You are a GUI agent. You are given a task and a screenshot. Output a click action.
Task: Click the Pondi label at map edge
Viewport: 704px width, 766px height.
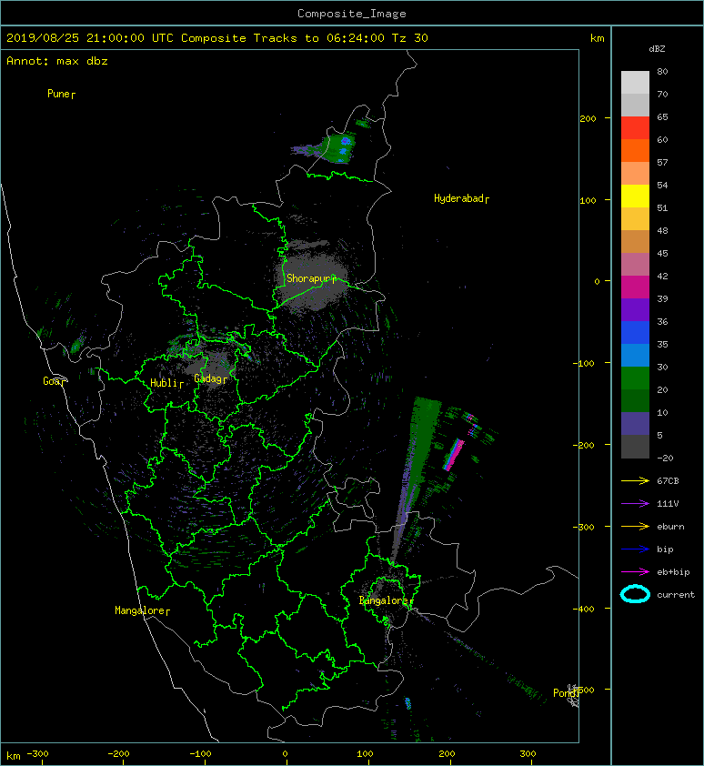[x=565, y=693]
